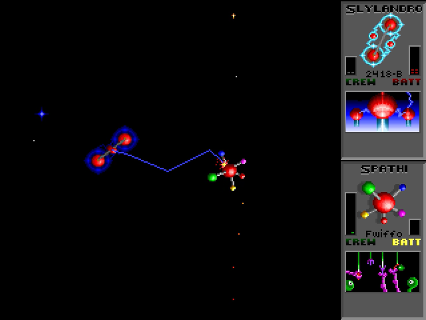This screenshot has width=426, height=320.
Task: Click the Spathi CREW label
Action: (x=361, y=242)
